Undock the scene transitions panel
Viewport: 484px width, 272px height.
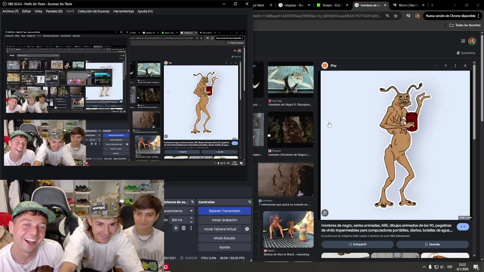click(192, 202)
